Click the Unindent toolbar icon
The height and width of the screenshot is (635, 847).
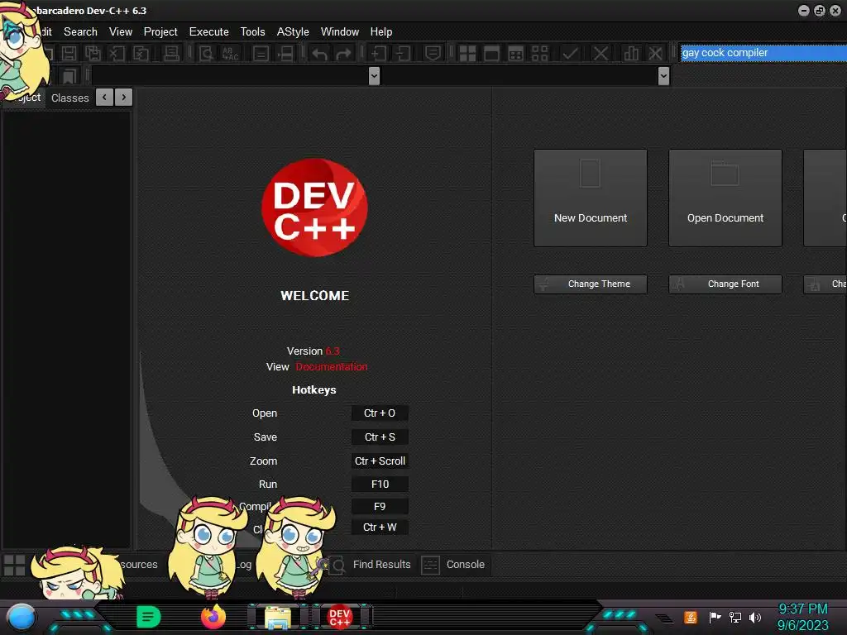tap(403, 54)
